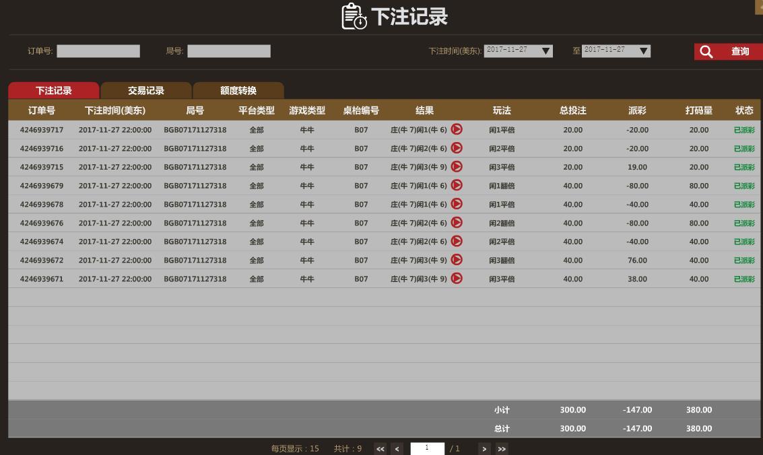The image size is (763, 455).
Task: Go to the previous page
Action: pos(397,449)
